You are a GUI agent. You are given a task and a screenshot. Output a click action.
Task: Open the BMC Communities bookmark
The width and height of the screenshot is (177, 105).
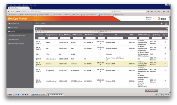pos(118,15)
